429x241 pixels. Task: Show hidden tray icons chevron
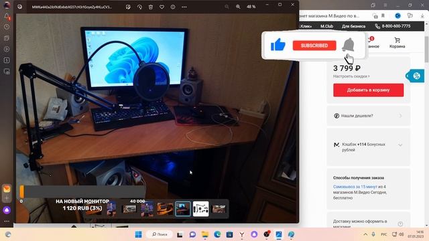(365, 234)
